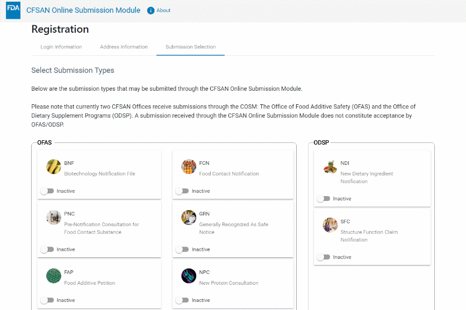This screenshot has height=310, width=466.
Task: Enable the BNF submission toggle
Action: [47, 191]
